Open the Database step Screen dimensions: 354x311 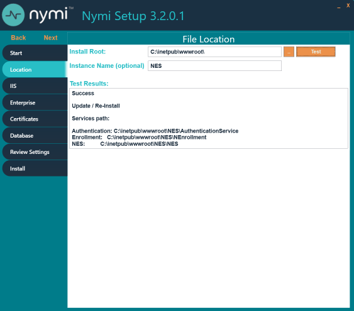click(35, 136)
